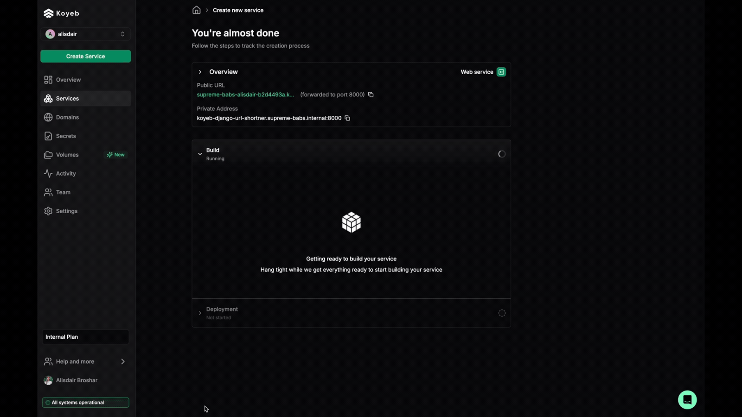The height and width of the screenshot is (417, 742).
Task: Collapse the Build step
Action: [200, 154]
